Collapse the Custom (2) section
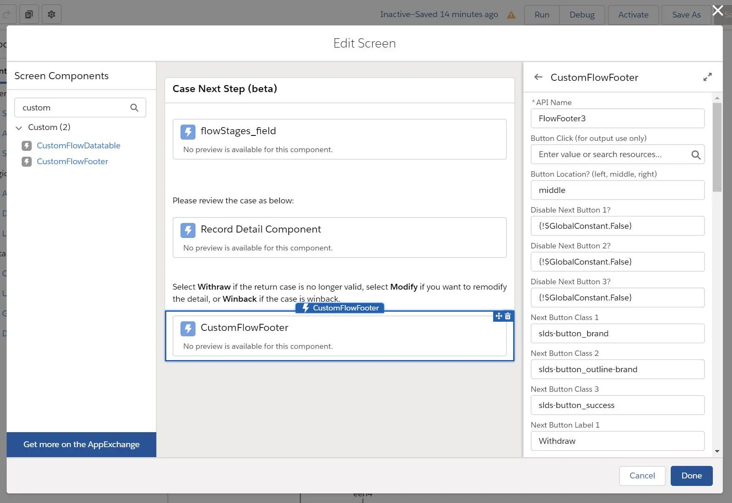The image size is (732, 503). (19, 128)
